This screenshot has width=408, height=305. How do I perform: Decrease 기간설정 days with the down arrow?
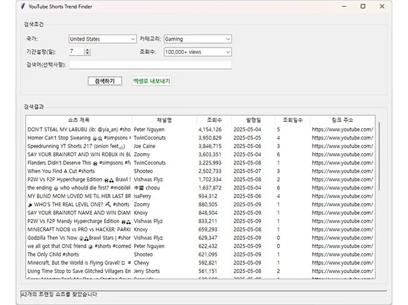[87, 54]
